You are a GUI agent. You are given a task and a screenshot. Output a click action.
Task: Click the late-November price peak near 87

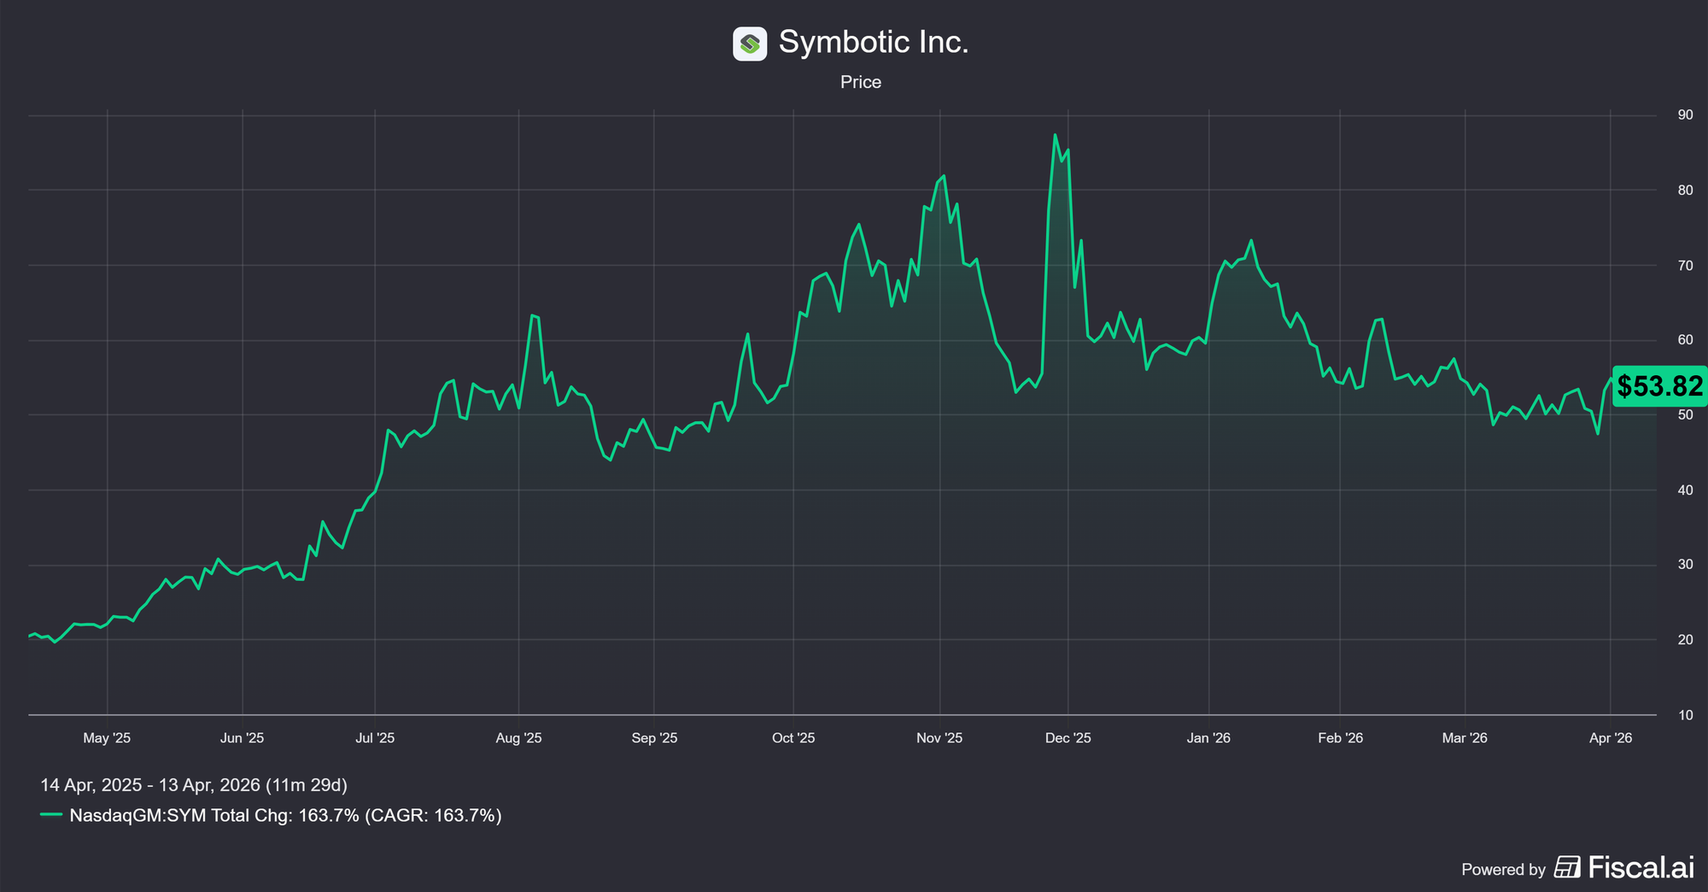pos(1056,135)
